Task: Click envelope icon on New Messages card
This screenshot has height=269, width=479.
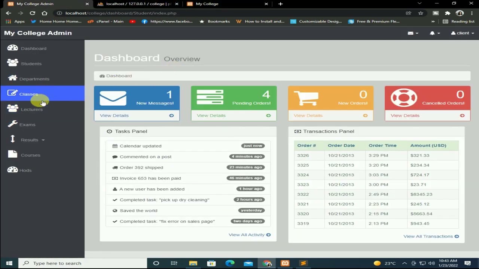Action: pos(113,98)
